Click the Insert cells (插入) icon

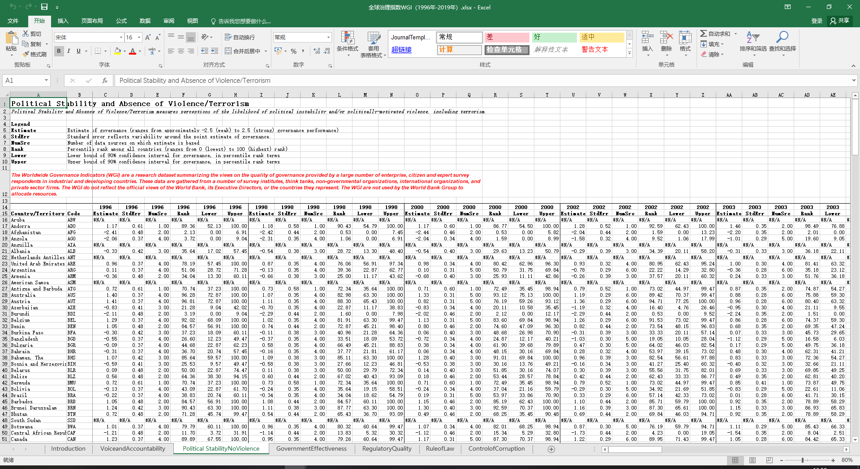click(647, 37)
